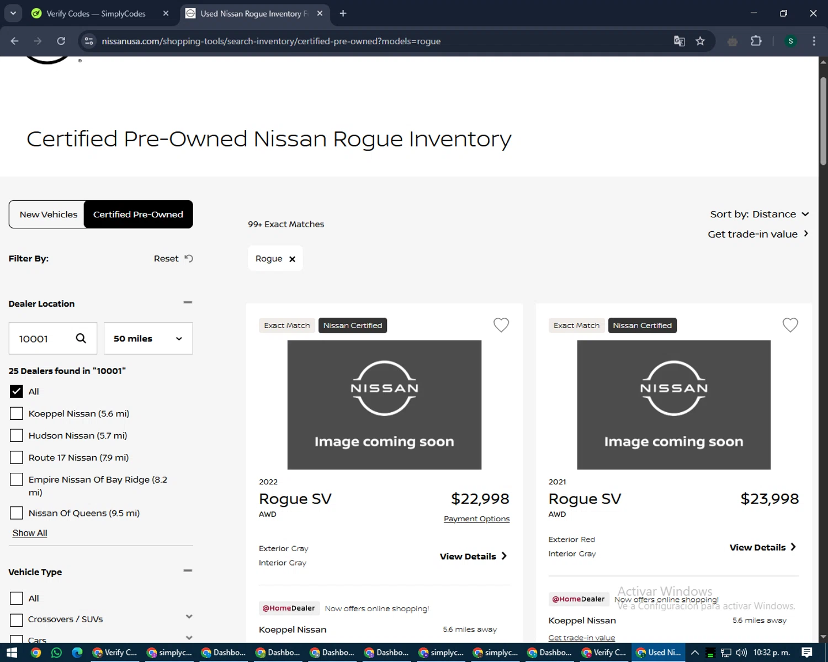Click Show All dealers link

[30, 533]
